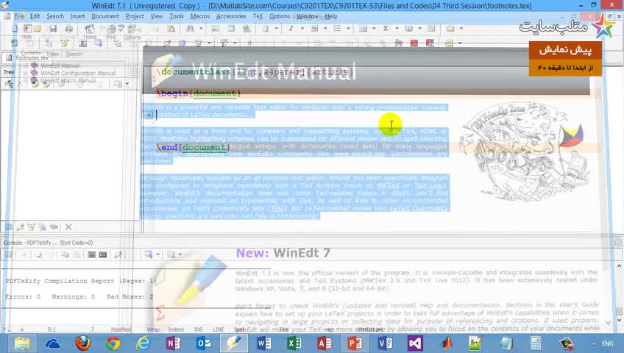624x353 pixels.
Task: Click the Sigma symbols panel icon in second toolbar
Action: click(x=82, y=43)
